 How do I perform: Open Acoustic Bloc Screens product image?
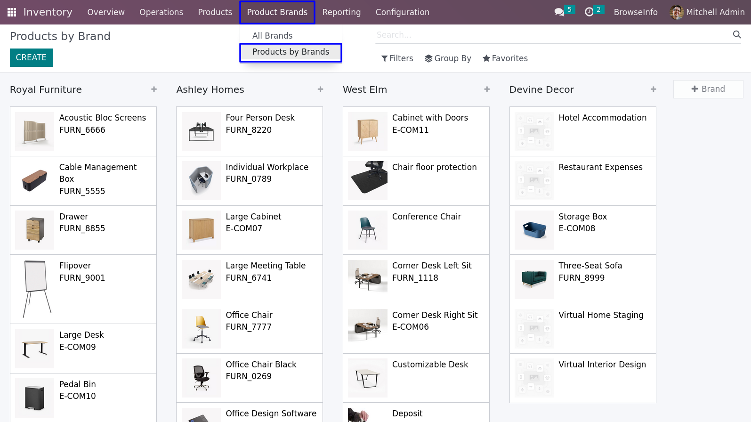point(35,131)
